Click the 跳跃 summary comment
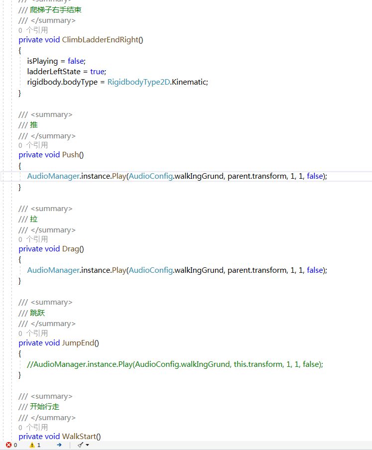The image size is (372, 450). pos(38,313)
